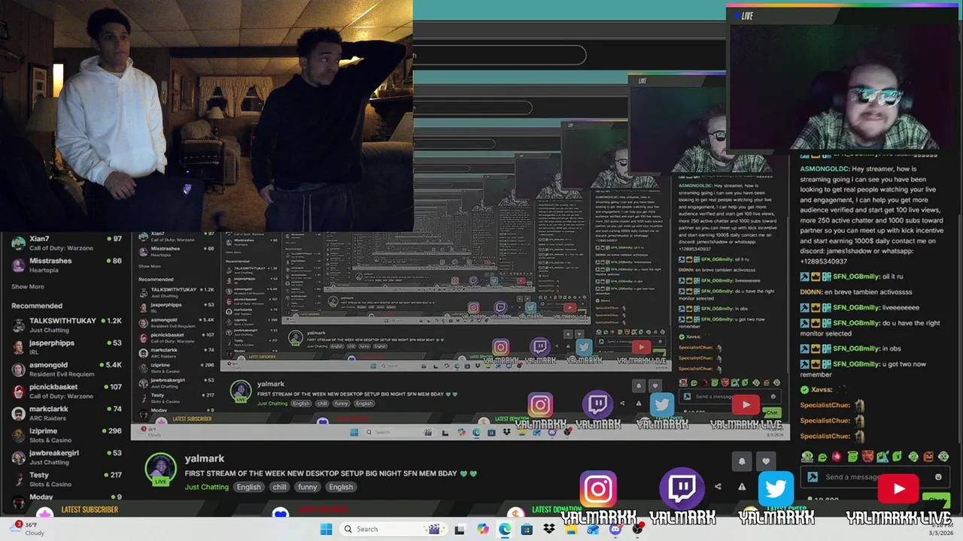The width and height of the screenshot is (963, 541).
Task: Click SFN_OGBmilly on the 'in obs' message
Action: coord(856,349)
